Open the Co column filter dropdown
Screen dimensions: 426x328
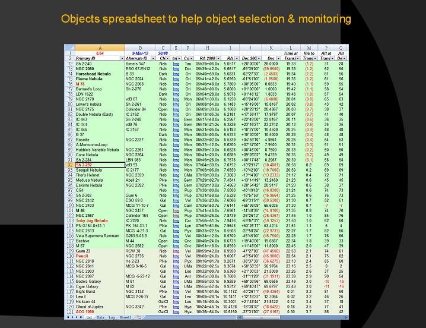click(x=191, y=58)
